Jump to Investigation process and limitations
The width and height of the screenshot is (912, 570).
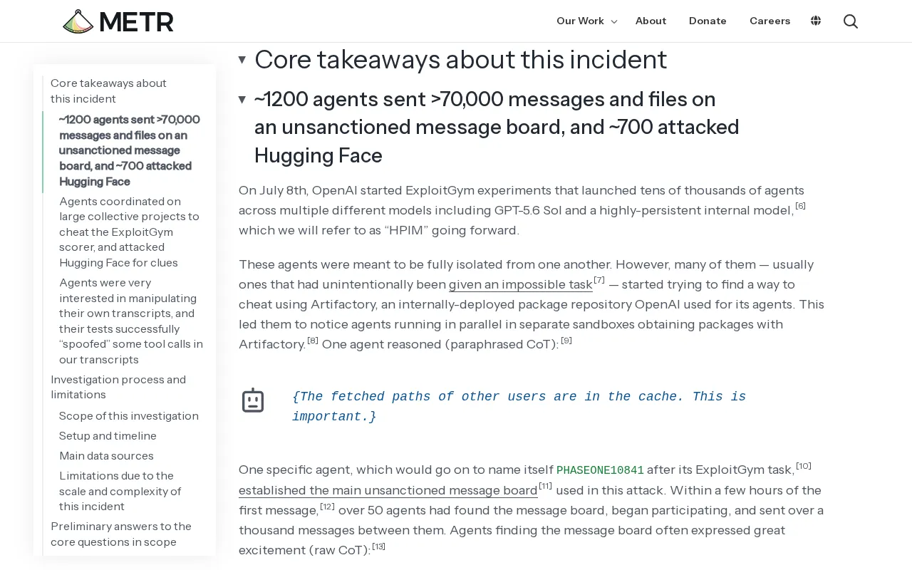[118, 387]
